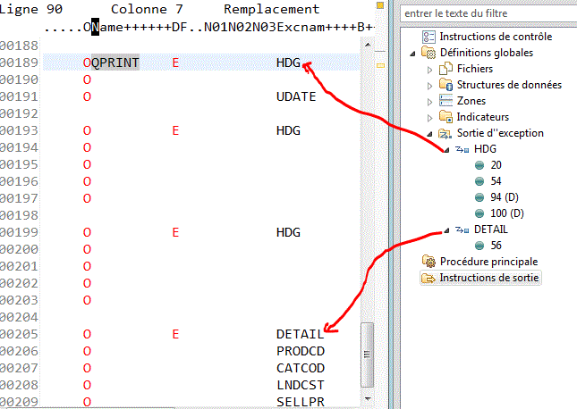The image size is (577, 409).
Task: Click the E type on line 00193
Action: pos(175,130)
